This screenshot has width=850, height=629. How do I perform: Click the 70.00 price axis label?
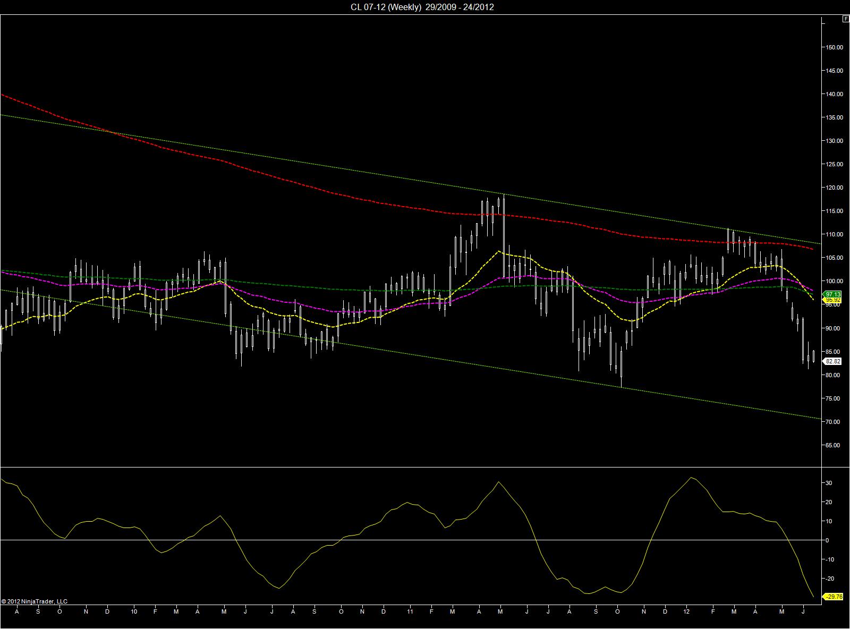834,422
